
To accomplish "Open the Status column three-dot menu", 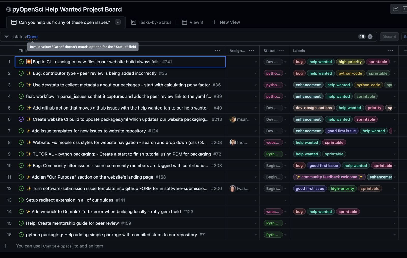I will [x=281, y=50].
